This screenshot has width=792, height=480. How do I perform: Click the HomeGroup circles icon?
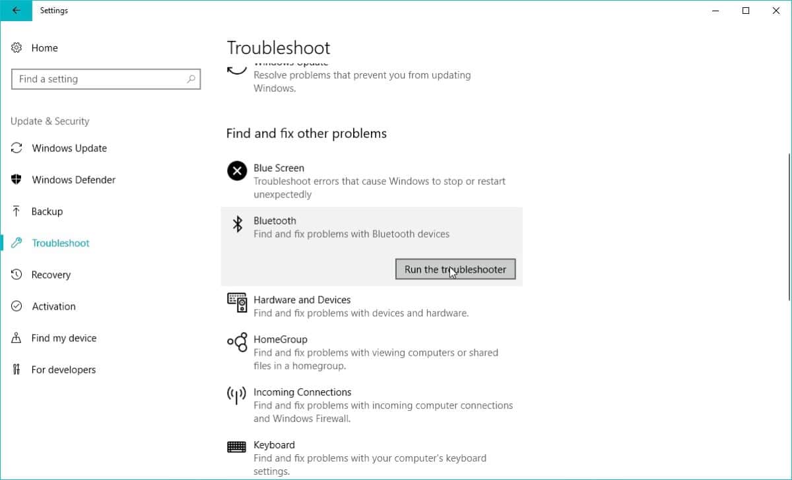click(237, 342)
